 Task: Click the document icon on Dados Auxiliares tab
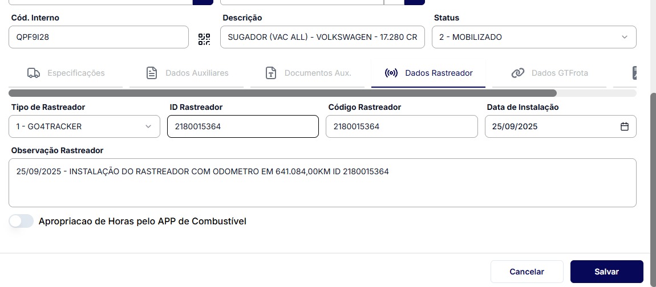click(x=152, y=73)
